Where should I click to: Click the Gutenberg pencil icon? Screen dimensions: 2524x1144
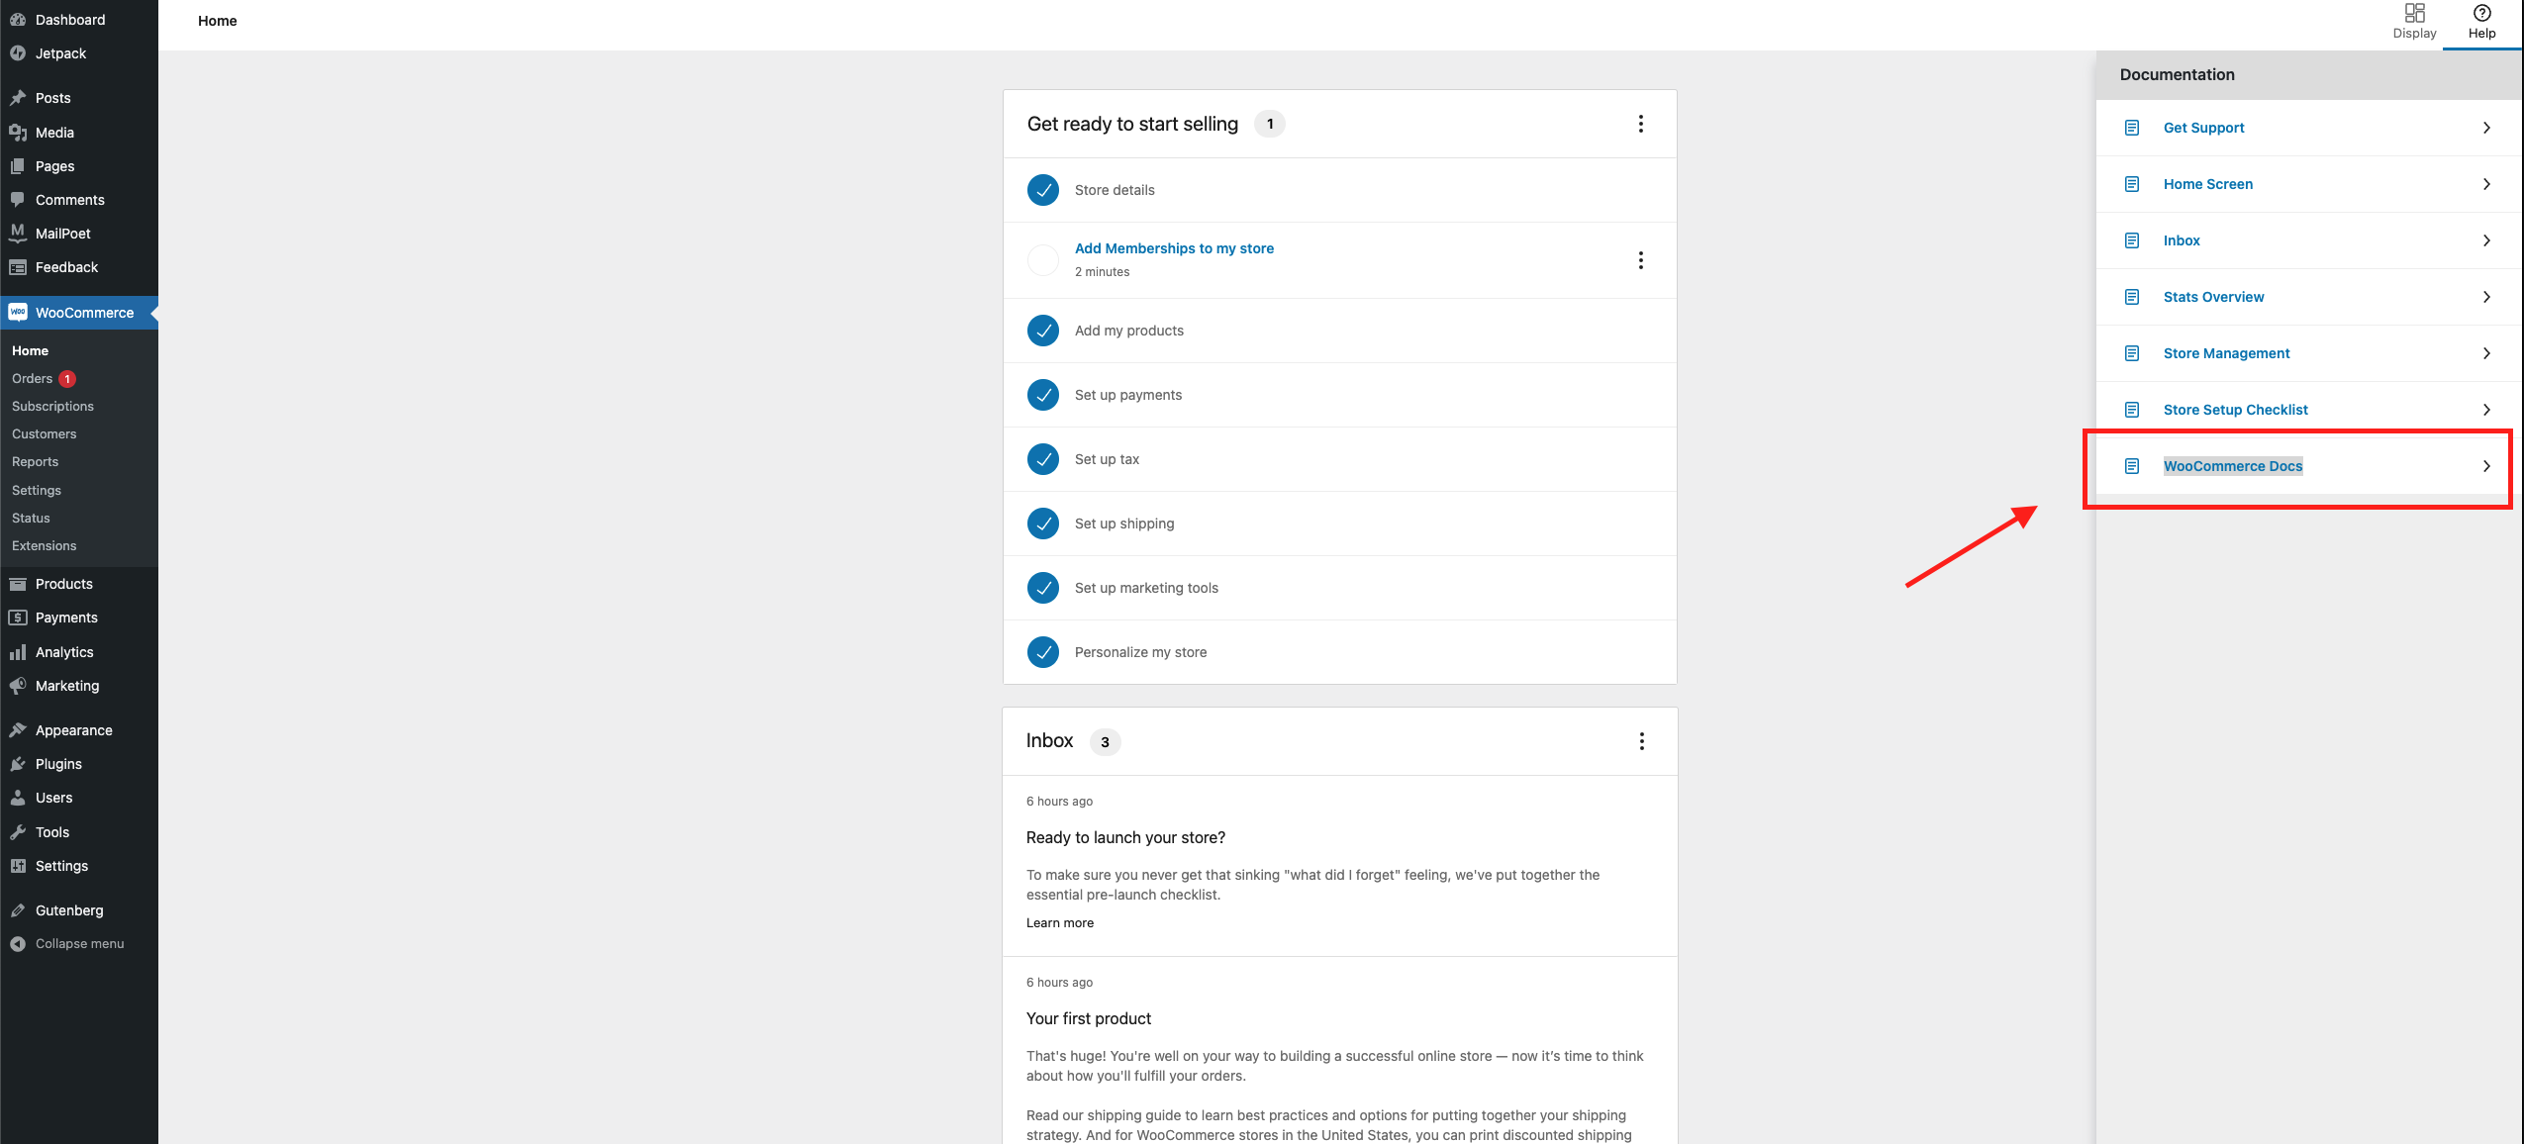tap(18, 910)
